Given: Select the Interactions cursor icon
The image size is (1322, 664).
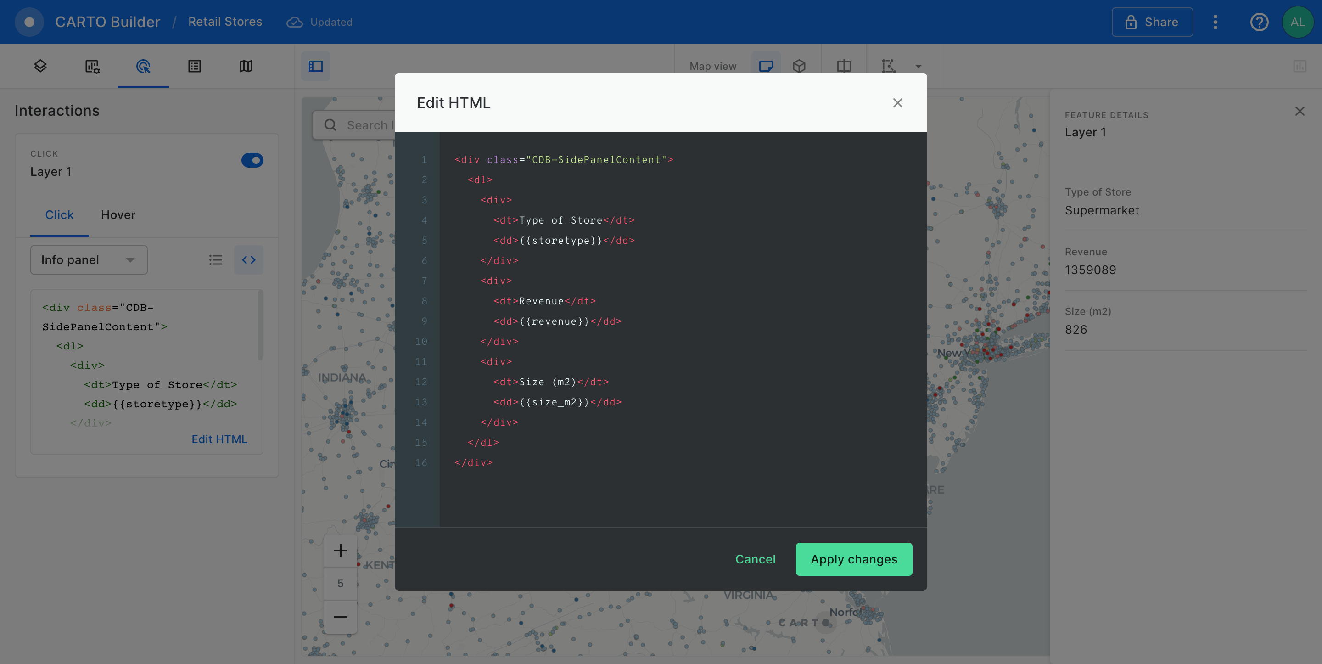Looking at the screenshot, I should (143, 66).
